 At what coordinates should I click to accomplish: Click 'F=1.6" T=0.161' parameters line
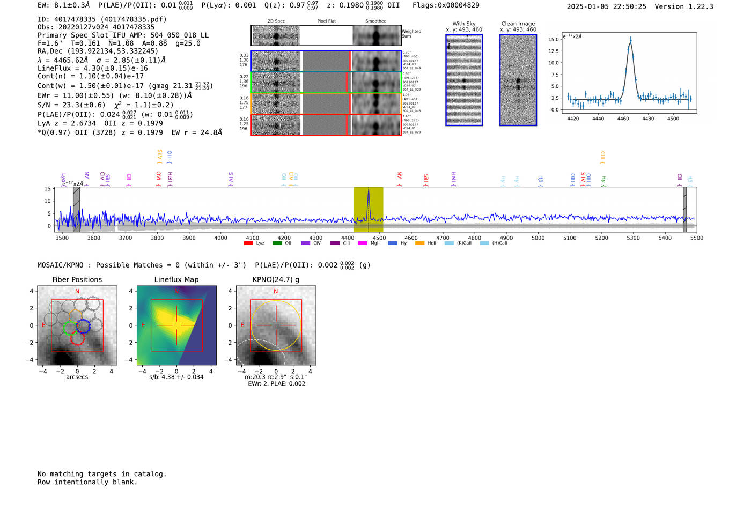pyautogui.click(x=119, y=43)
